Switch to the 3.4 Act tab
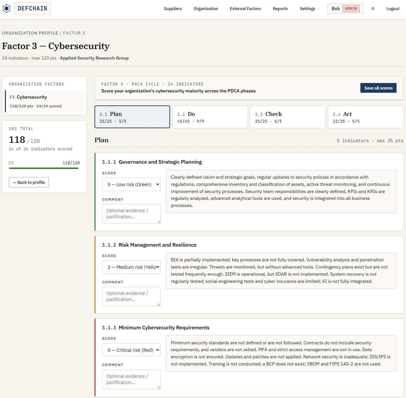 (x=366, y=117)
